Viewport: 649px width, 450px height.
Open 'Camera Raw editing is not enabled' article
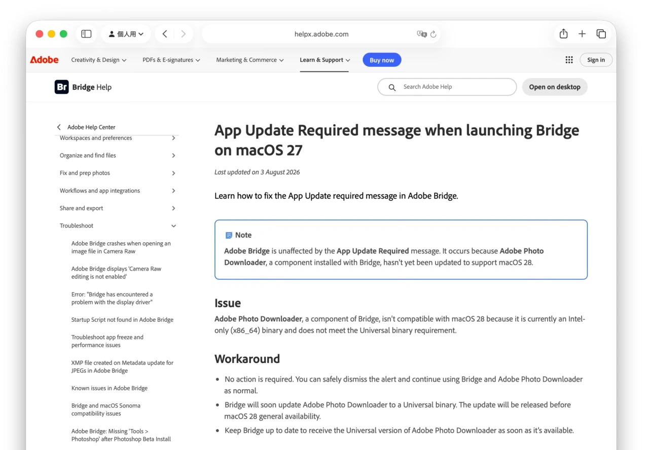116,273
